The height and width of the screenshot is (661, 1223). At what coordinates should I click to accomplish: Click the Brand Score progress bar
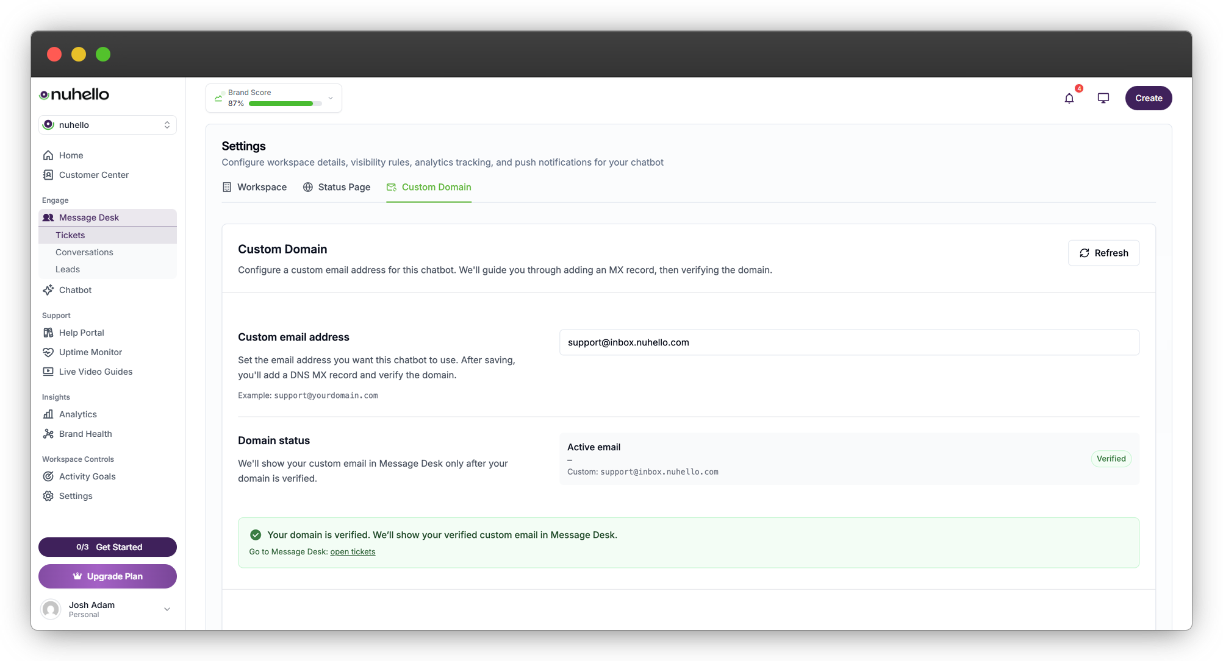(285, 104)
